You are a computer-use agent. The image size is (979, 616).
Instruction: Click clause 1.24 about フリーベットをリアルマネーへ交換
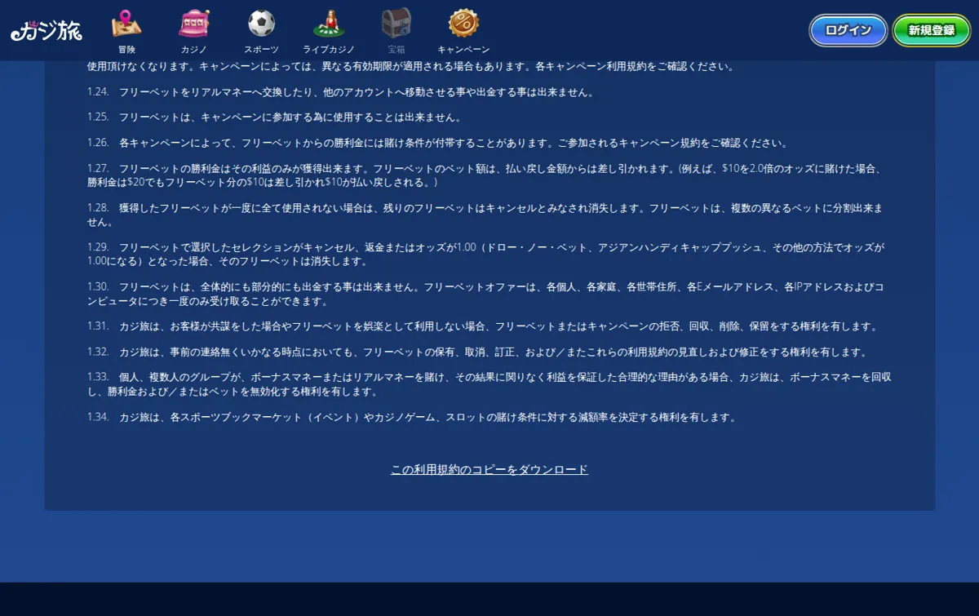click(x=340, y=92)
